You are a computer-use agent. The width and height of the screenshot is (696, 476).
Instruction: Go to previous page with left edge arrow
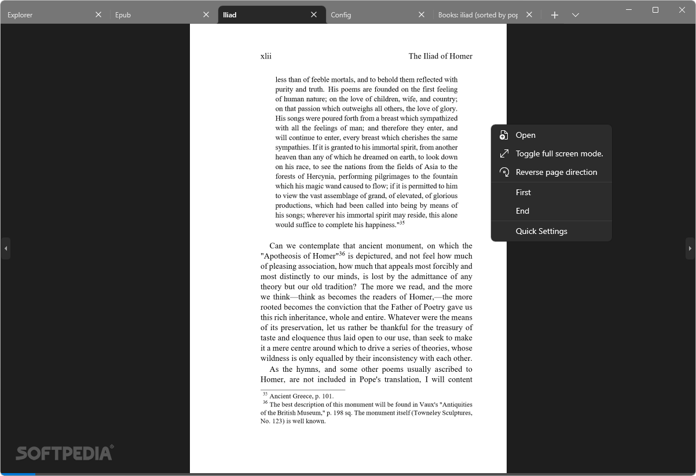5,248
